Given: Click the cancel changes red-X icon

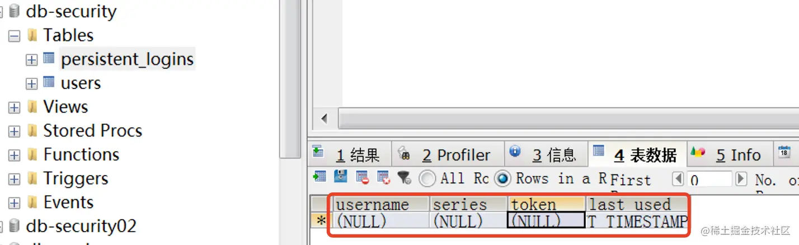Looking at the screenshot, I should [x=383, y=178].
